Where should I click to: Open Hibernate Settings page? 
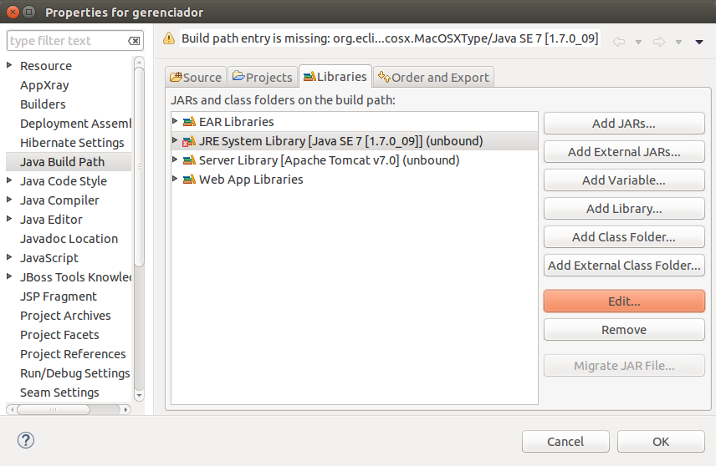click(72, 143)
